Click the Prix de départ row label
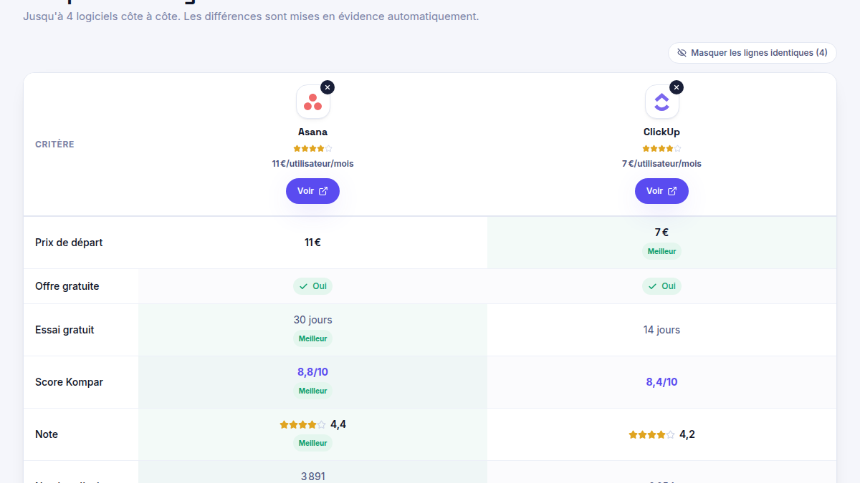Viewport: 860px width, 483px height. [69, 243]
